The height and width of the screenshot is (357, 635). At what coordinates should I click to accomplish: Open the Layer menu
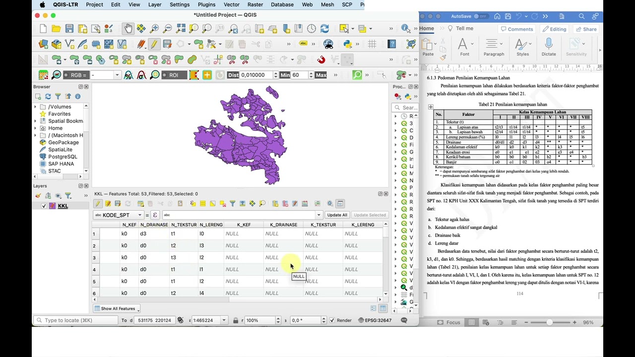[155, 4]
